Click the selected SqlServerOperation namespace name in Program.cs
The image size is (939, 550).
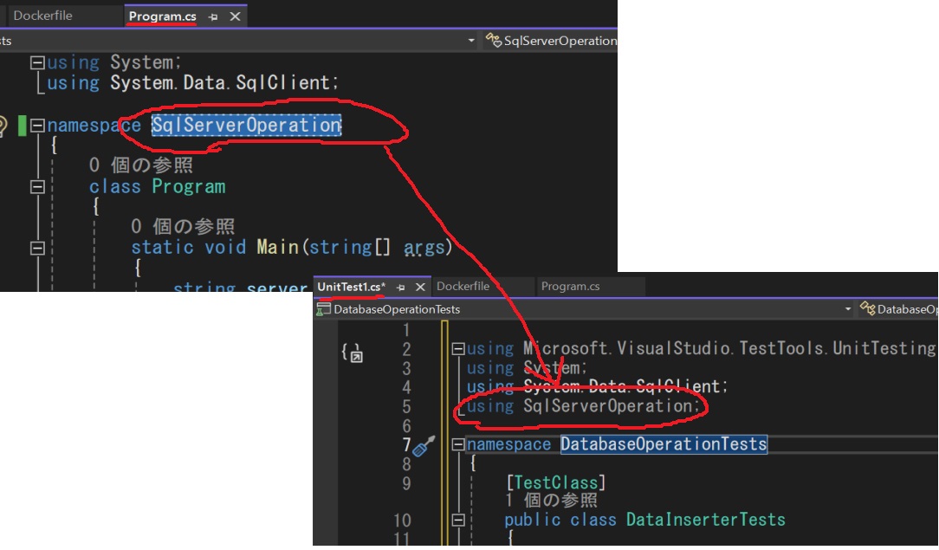pyautogui.click(x=246, y=125)
